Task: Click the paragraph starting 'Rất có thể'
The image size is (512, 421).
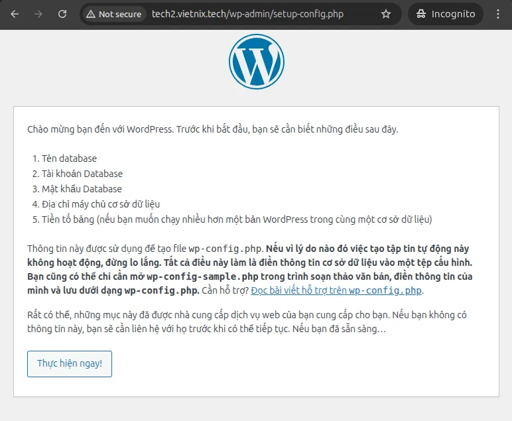Action: pyautogui.click(x=247, y=322)
